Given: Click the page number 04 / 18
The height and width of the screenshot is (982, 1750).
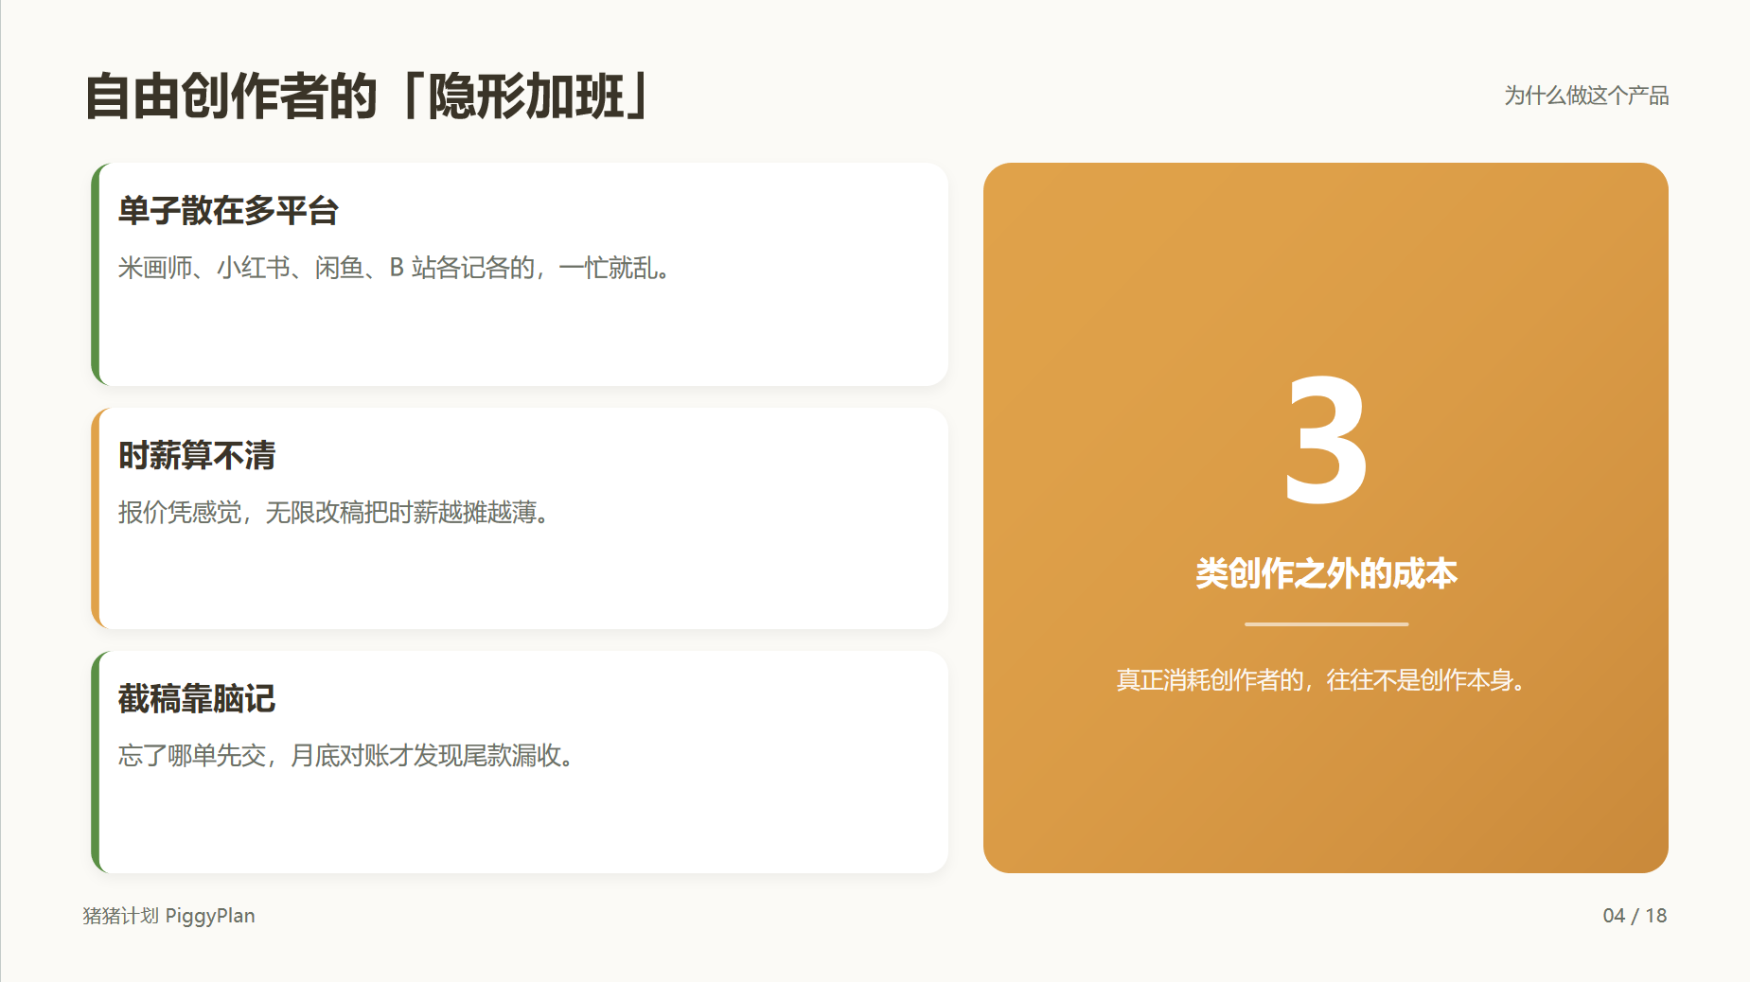Looking at the screenshot, I should [x=1635, y=916].
